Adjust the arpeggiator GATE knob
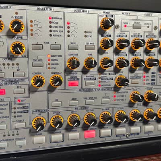 click(136, 97)
